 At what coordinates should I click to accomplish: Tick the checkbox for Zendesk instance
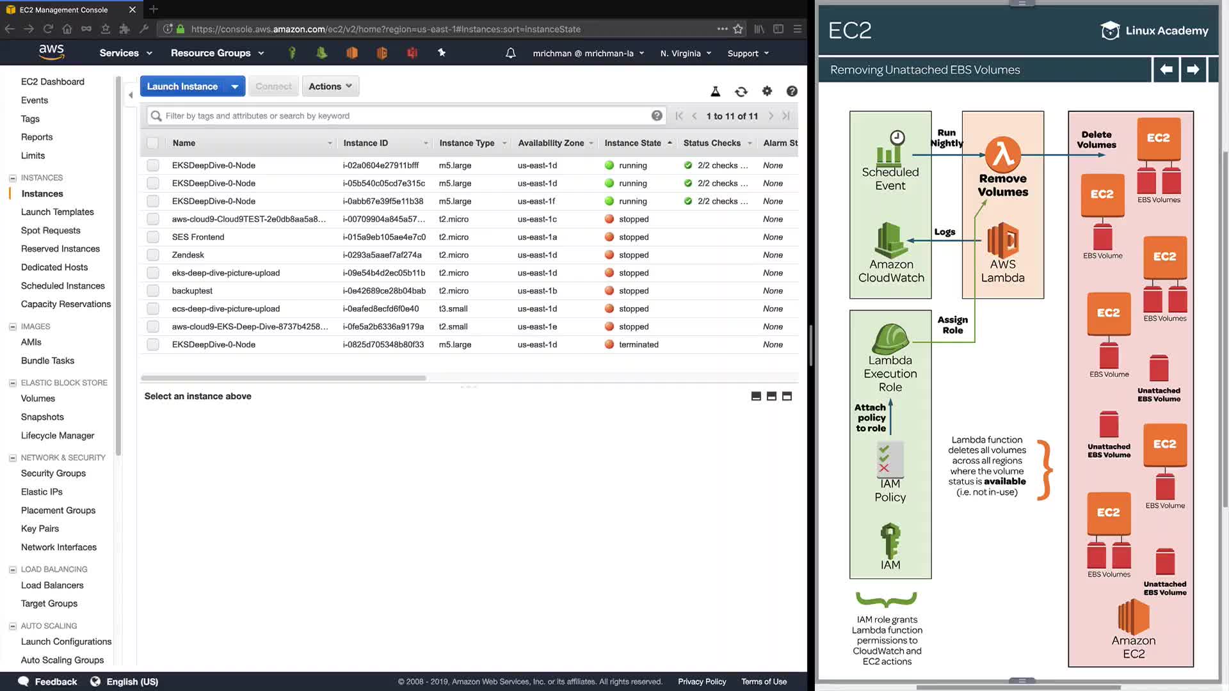tap(152, 255)
